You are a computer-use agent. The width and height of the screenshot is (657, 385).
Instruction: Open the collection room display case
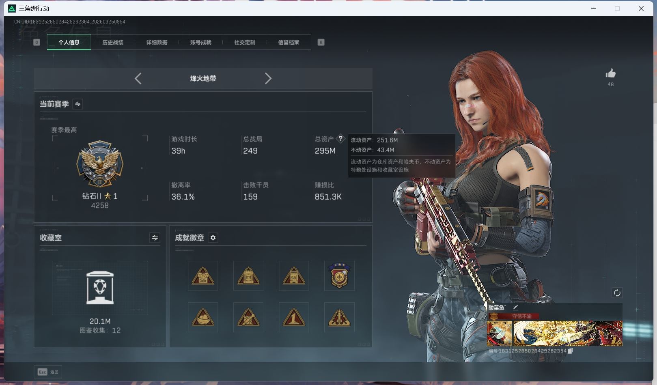coord(100,288)
